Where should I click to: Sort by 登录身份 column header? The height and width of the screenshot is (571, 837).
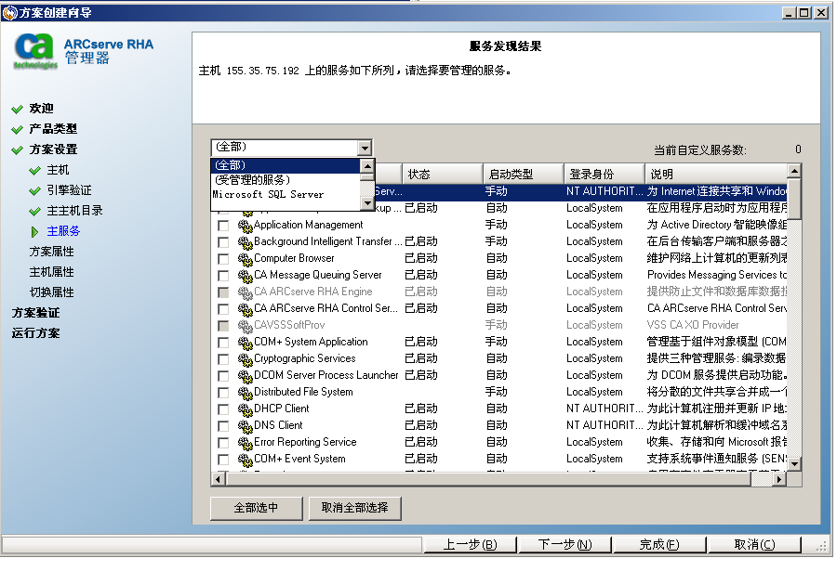(604, 174)
